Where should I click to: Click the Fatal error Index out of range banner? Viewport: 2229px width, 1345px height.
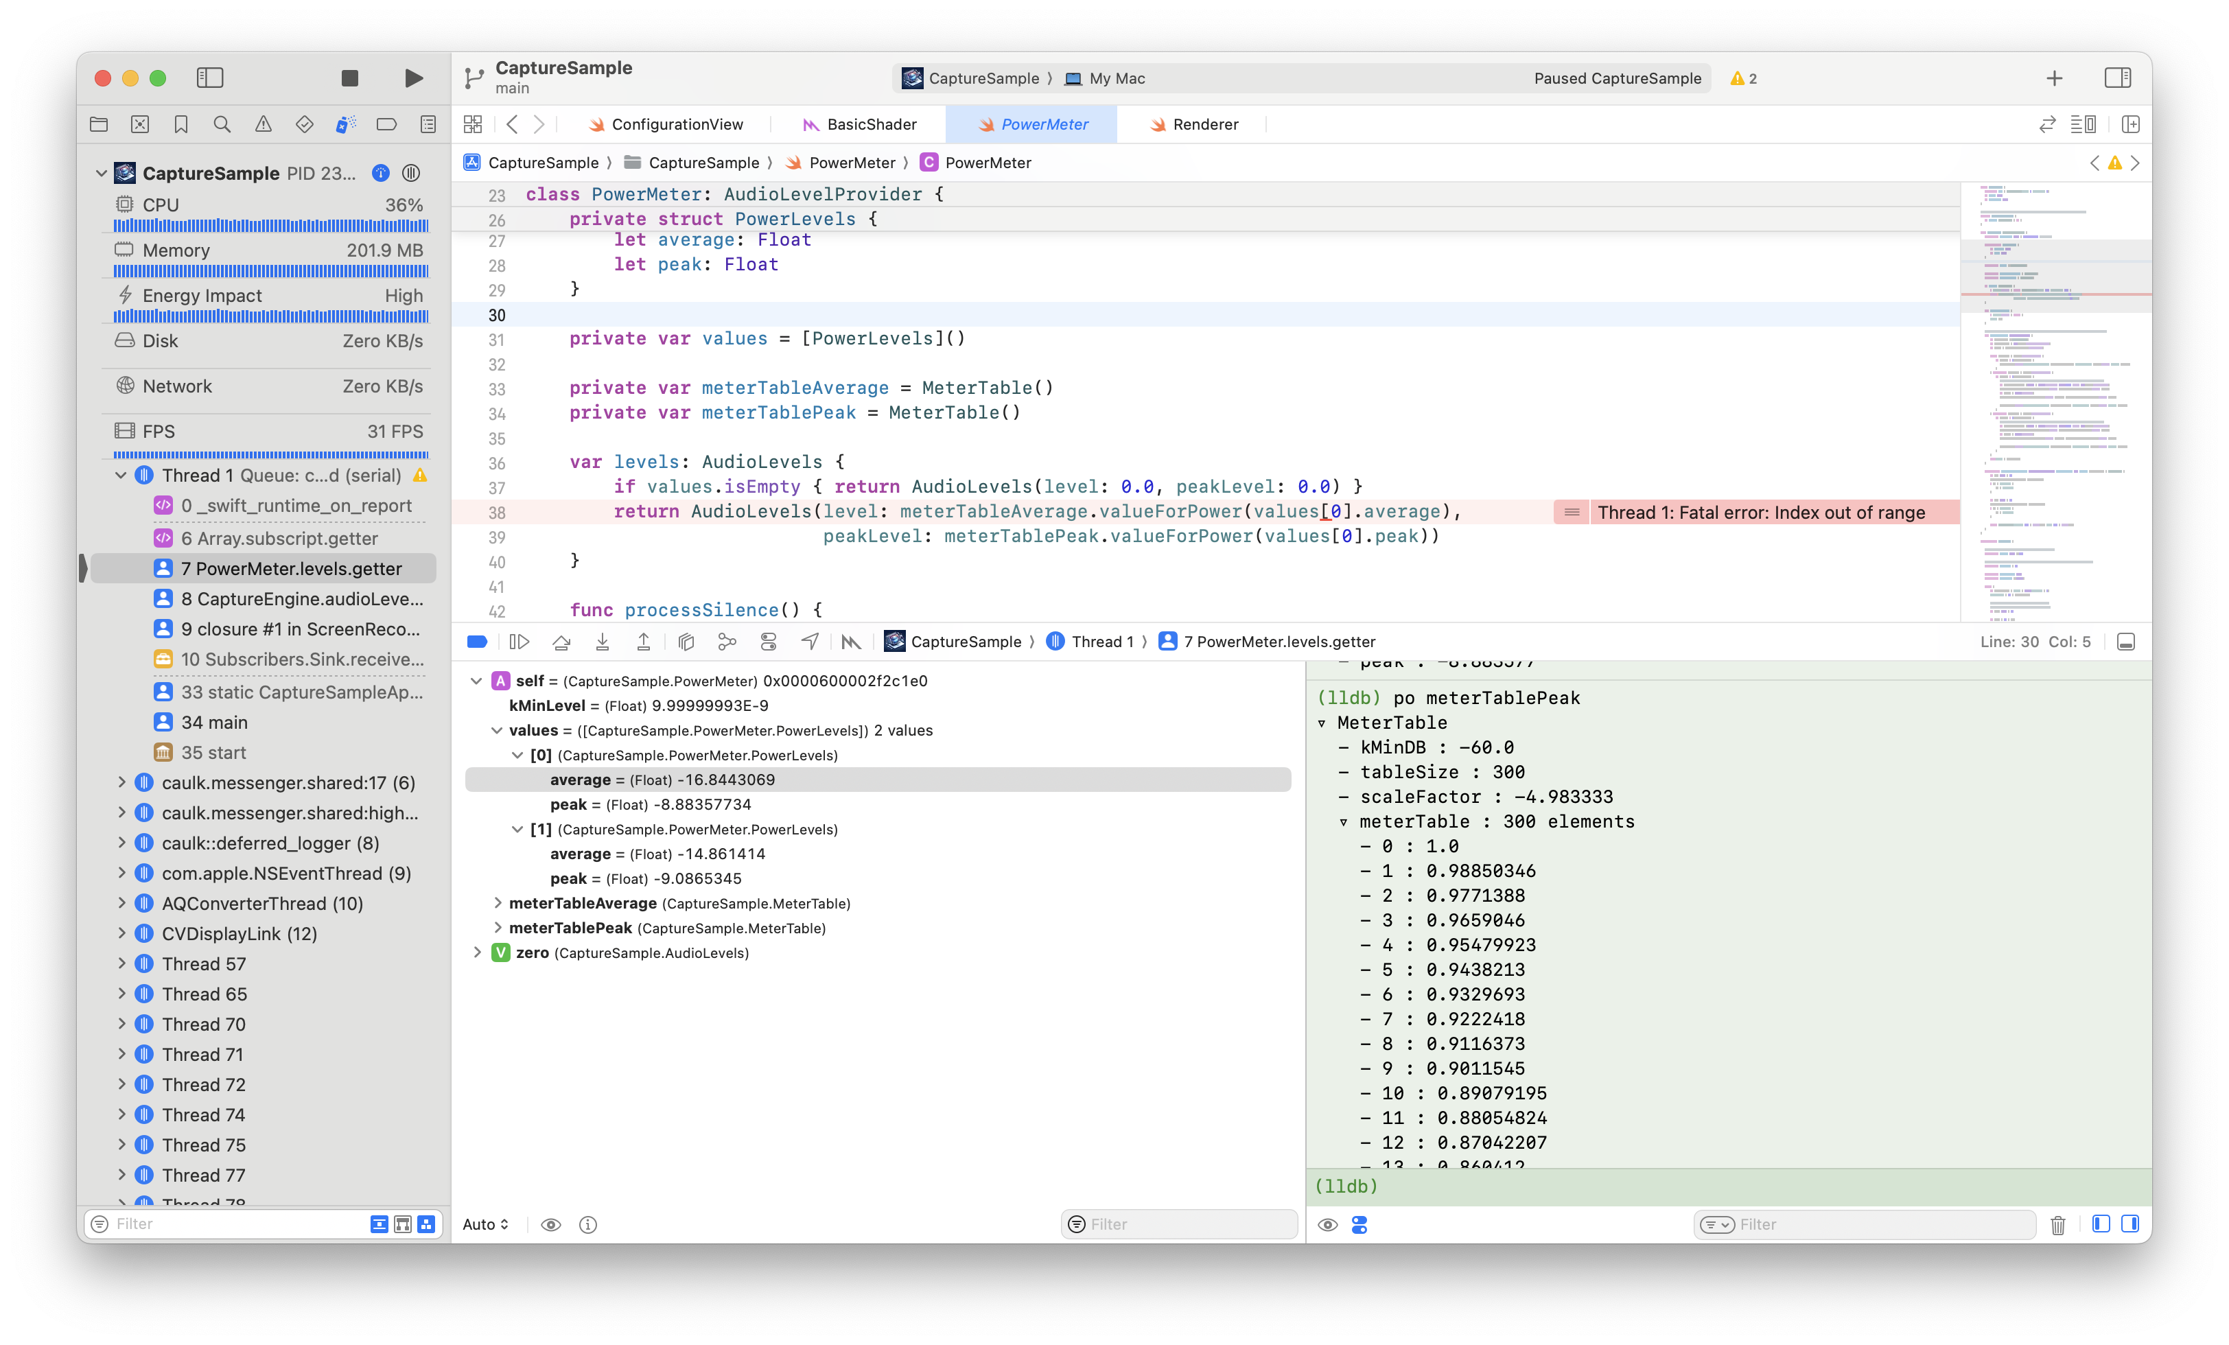(x=1760, y=512)
